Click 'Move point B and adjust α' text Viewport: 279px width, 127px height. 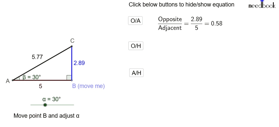pyautogui.click(x=46, y=116)
